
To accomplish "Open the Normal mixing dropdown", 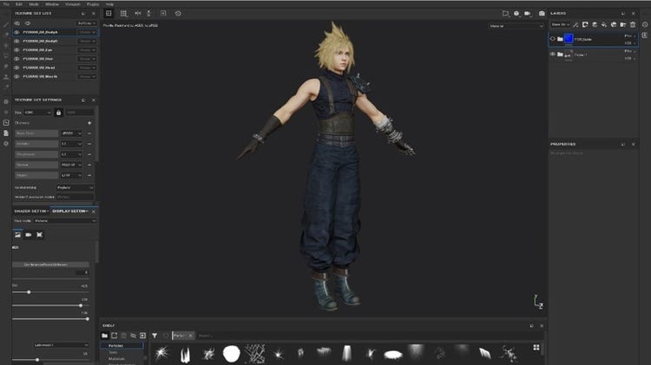I will tap(75, 187).
